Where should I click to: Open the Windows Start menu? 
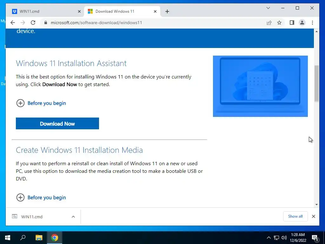(x=8, y=238)
